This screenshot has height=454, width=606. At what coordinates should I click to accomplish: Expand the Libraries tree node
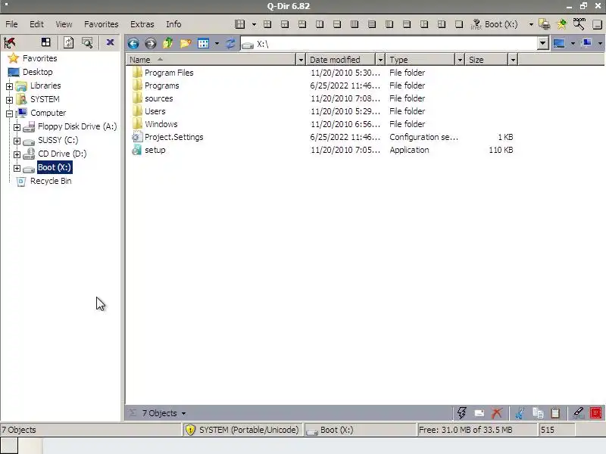[x=9, y=86]
